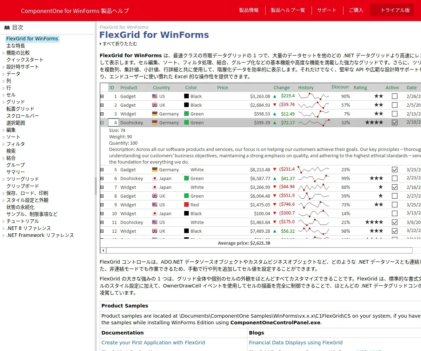Click the FlexGrid for WinForms breadcrumb

click(124, 27)
